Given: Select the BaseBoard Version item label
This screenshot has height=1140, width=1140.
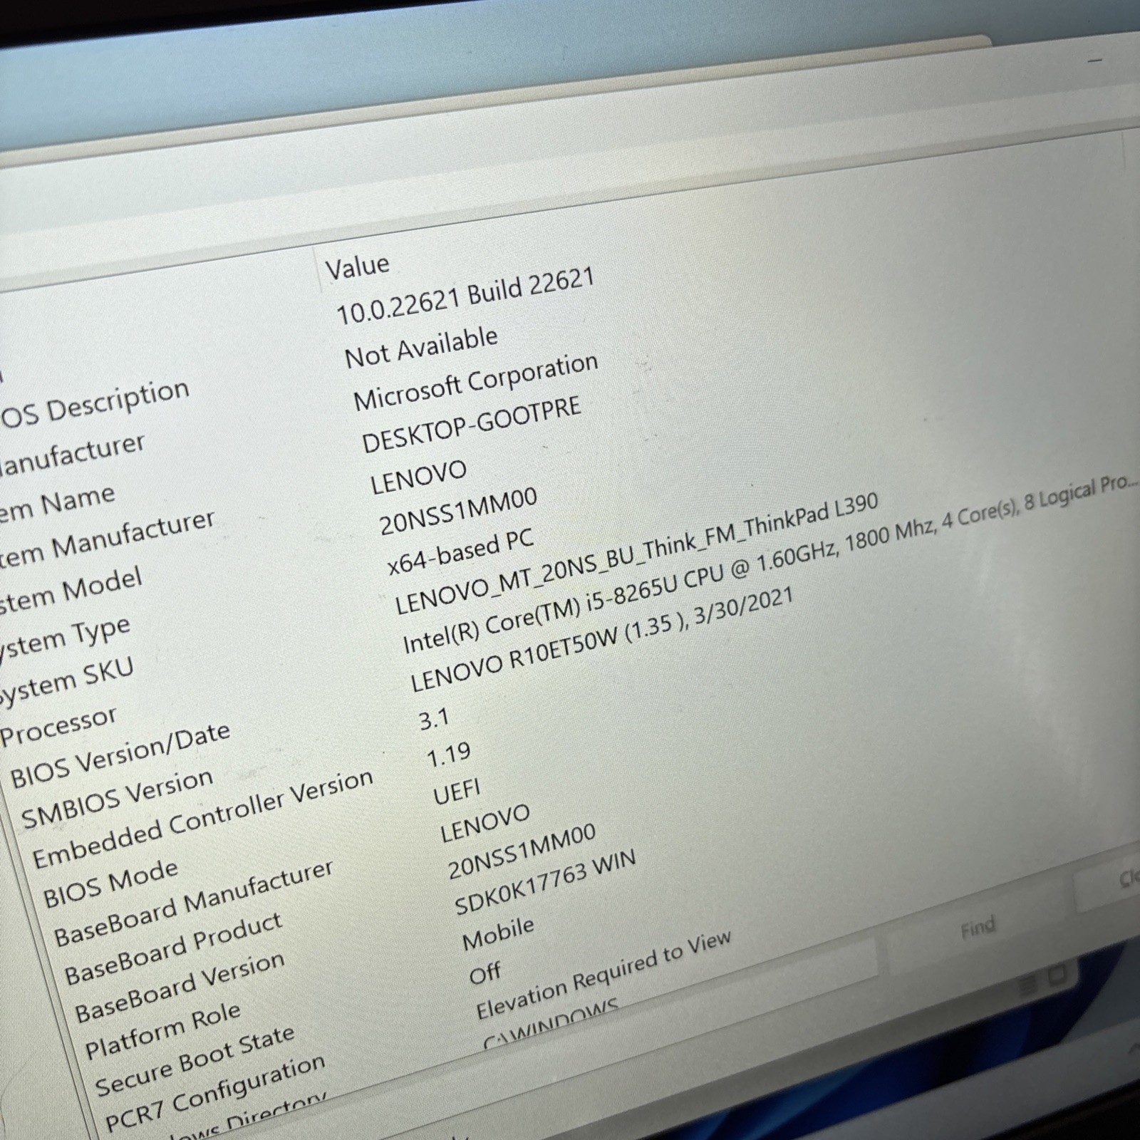Looking at the screenshot, I should [x=180, y=987].
